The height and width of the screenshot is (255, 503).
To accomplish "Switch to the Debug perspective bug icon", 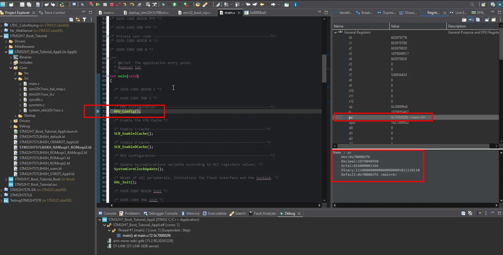I will (499, 4).
